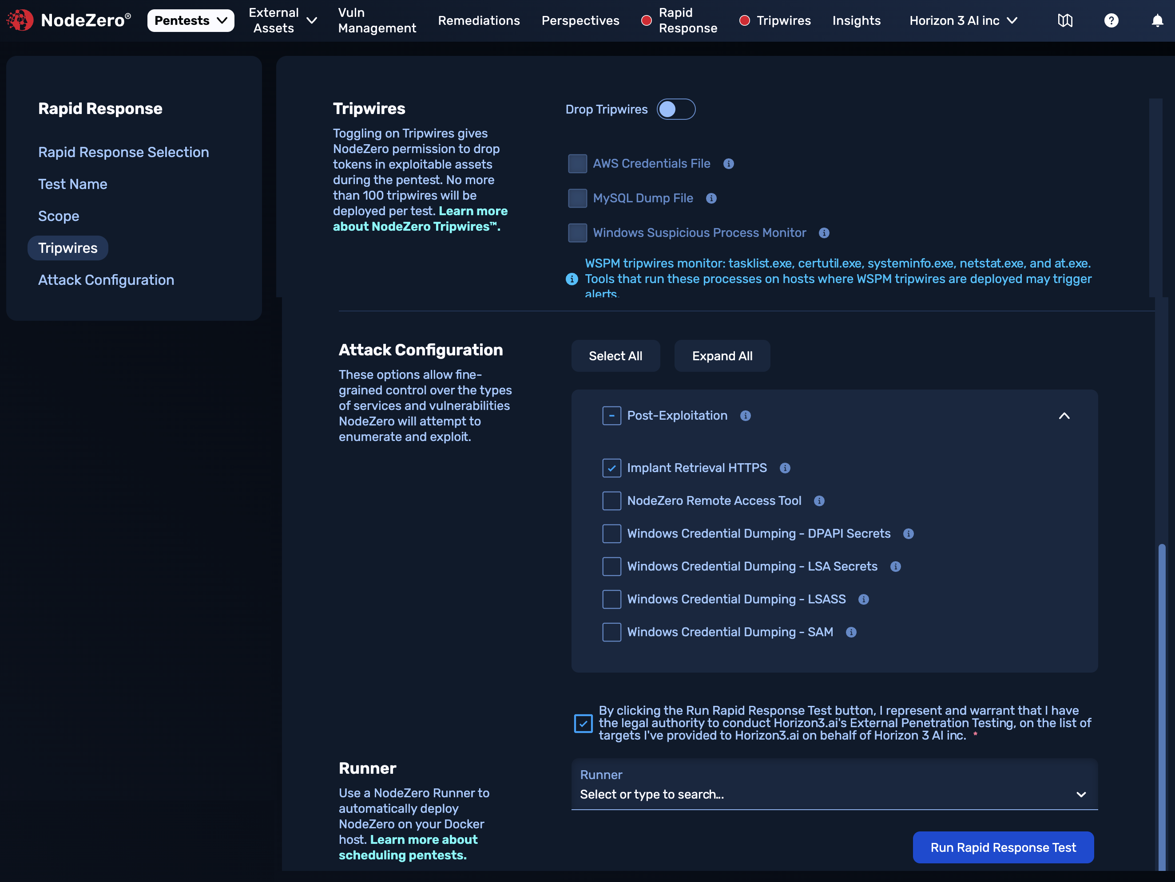Check Windows Suspicious Process Monitor checkbox
This screenshot has width=1175, height=882.
pyautogui.click(x=577, y=233)
